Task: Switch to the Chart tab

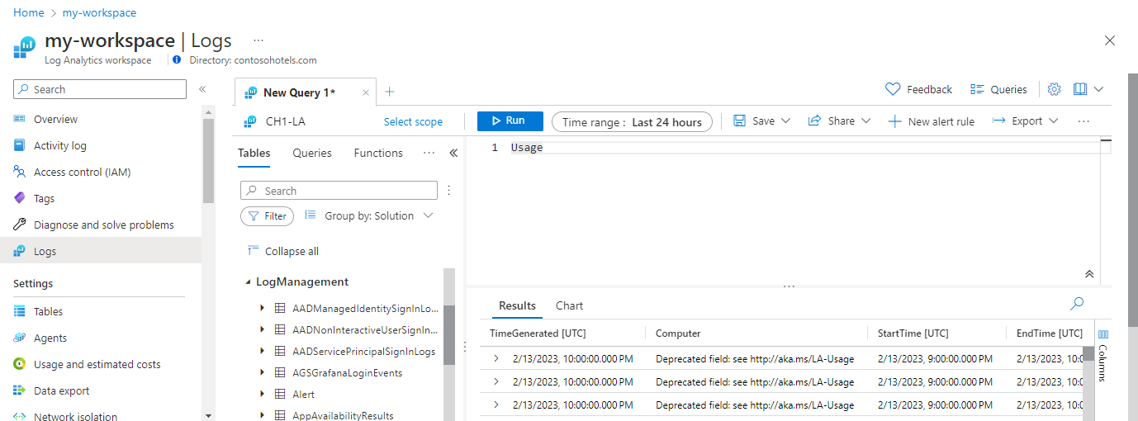Action: (569, 305)
